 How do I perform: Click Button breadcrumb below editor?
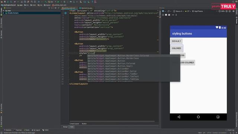tap(84, 124)
